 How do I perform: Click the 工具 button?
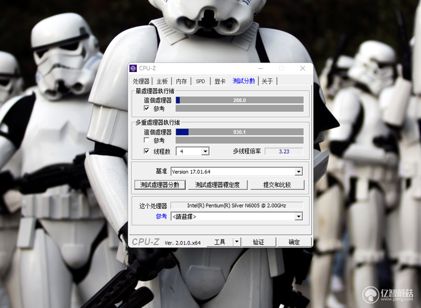point(219,242)
